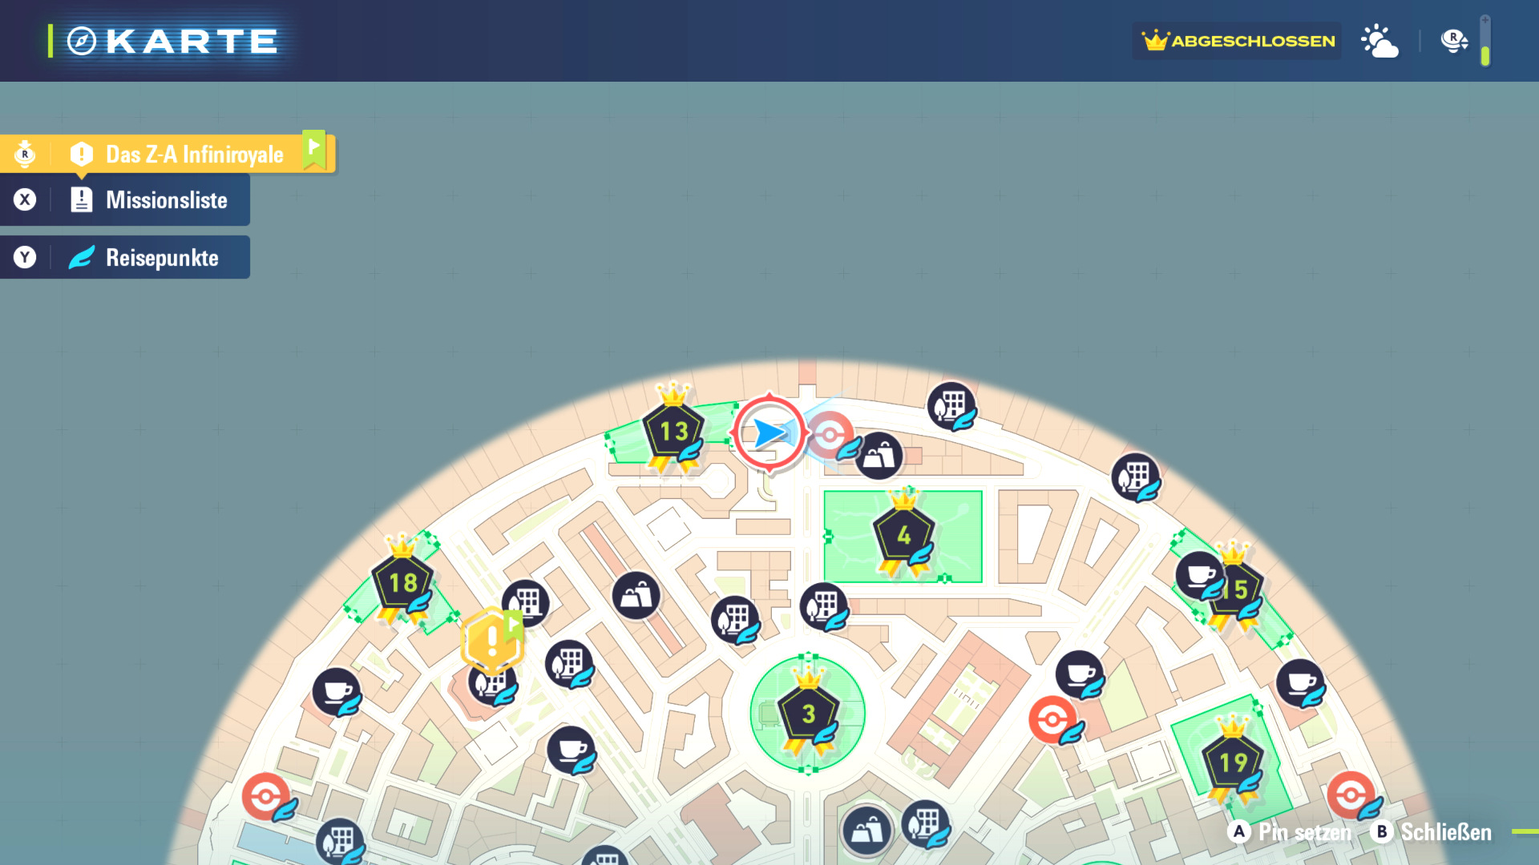Click green flag on Infiniroyale banner
The image size is (1539, 865).
(x=314, y=148)
